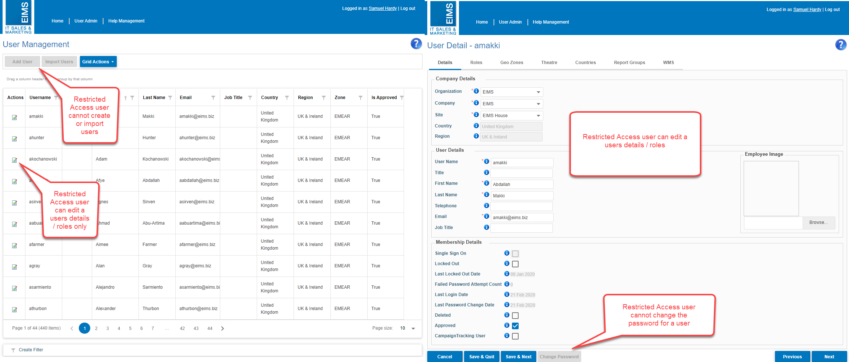This screenshot has width=849, height=362.
Task: Go to next grid page arrow
Action: (222, 328)
